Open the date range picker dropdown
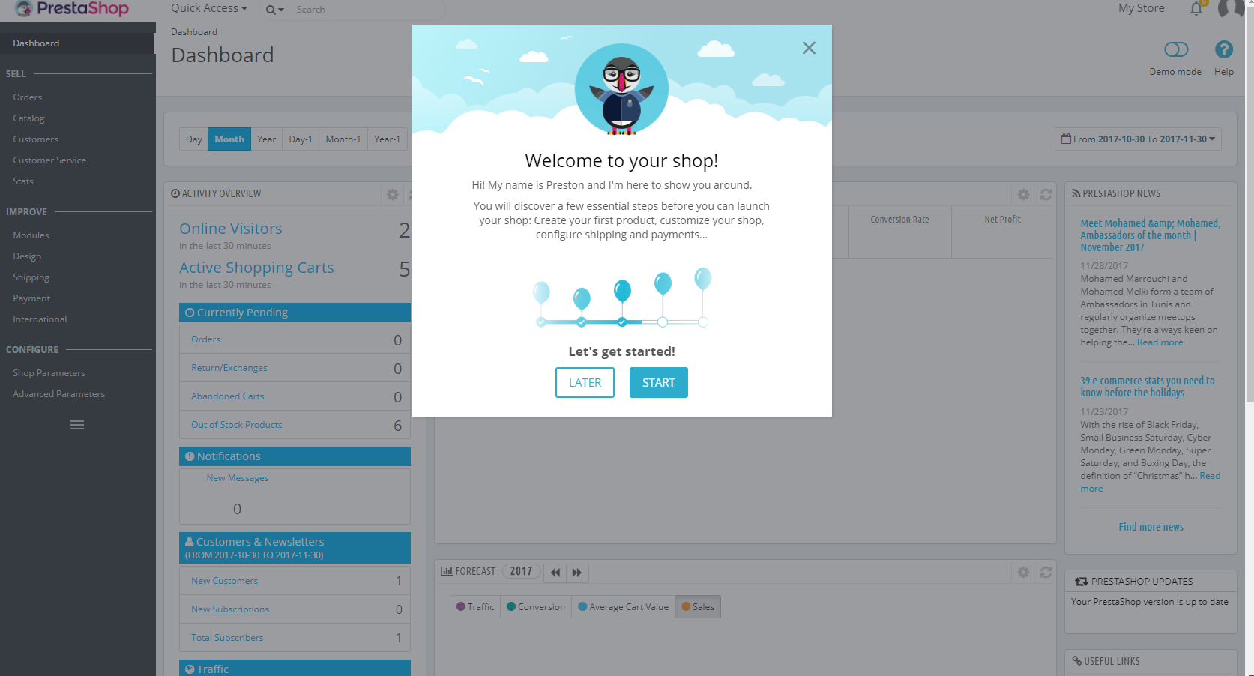 1138,139
